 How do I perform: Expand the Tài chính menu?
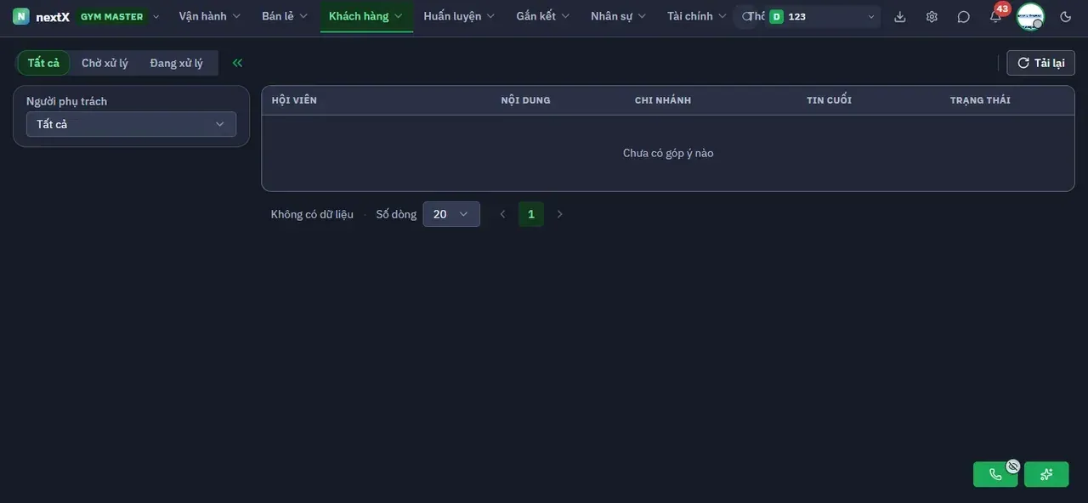click(x=697, y=16)
